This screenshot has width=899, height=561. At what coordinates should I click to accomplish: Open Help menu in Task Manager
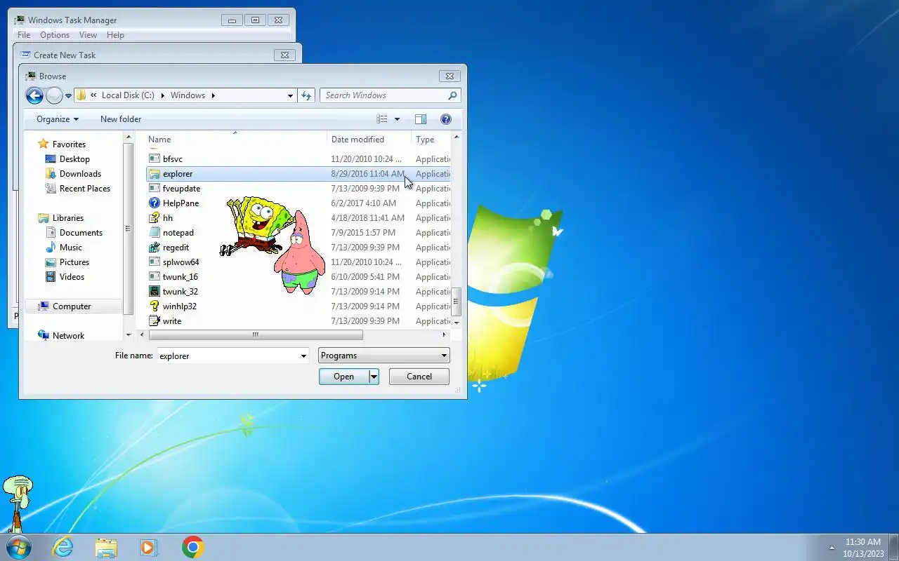coord(115,35)
